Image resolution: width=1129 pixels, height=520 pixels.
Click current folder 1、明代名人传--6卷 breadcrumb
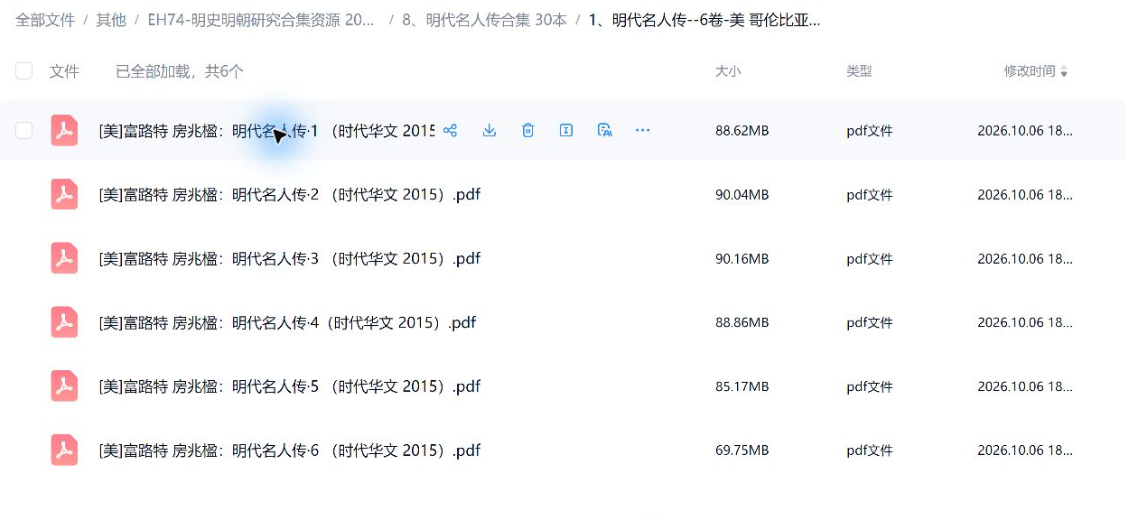[704, 20]
